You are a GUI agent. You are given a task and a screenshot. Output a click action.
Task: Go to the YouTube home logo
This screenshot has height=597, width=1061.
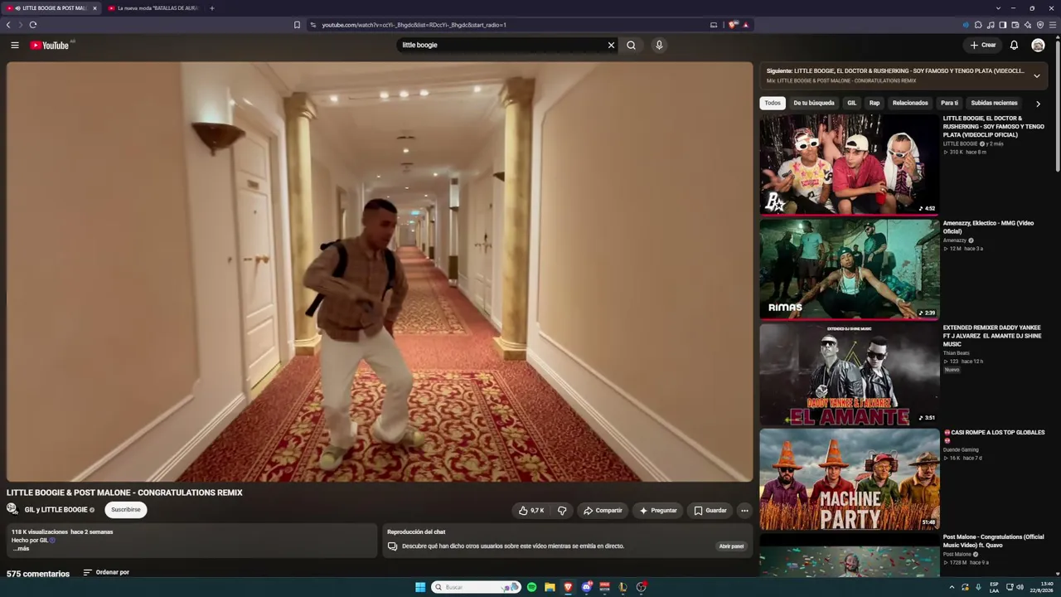[50, 45]
